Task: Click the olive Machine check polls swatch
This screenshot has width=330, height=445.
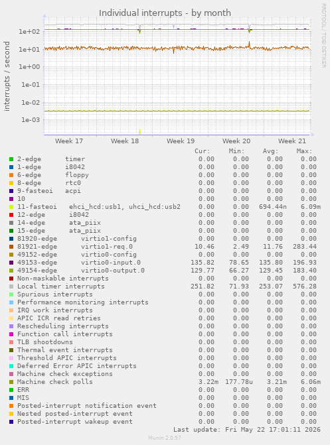Action: [x=11, y=382]
